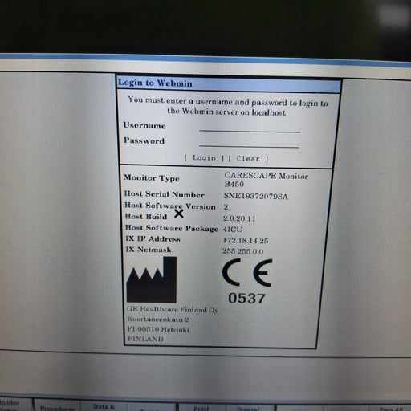411x411 pixels.
Task: Open the 'Data &' menu in bottom bar
Action: (104, 406)
